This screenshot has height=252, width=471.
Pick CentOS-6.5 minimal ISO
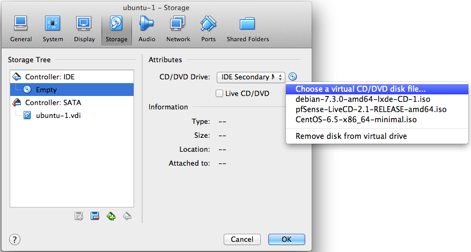point(356,120)
